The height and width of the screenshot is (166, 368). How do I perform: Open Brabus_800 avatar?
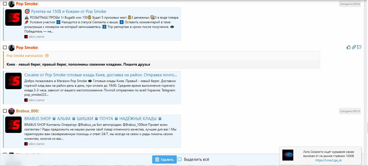pyautogui.click(x=11, y=111)
